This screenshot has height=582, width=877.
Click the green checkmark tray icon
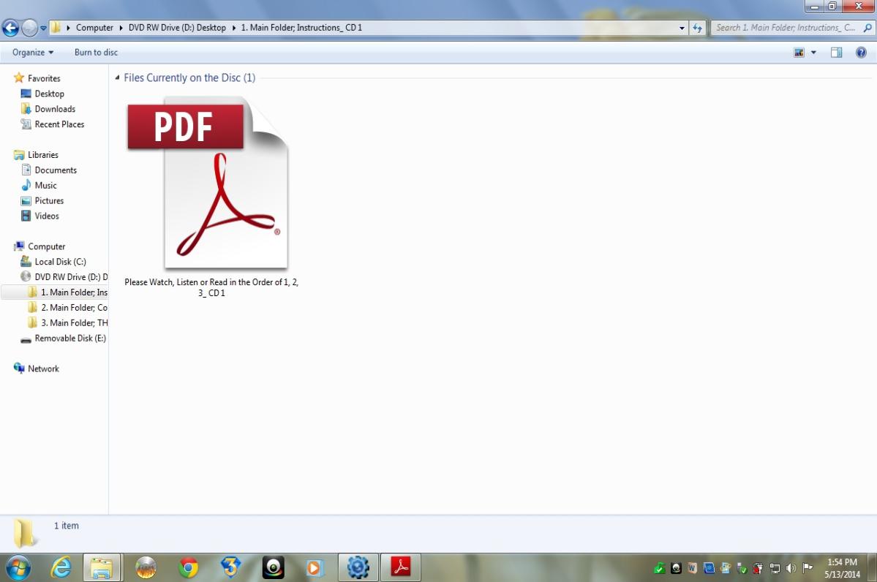[x=660, y=569]
